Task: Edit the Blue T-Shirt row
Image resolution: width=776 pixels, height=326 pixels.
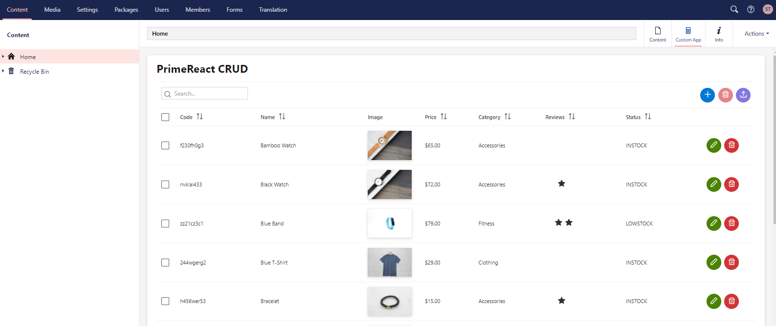Action: 713,263
